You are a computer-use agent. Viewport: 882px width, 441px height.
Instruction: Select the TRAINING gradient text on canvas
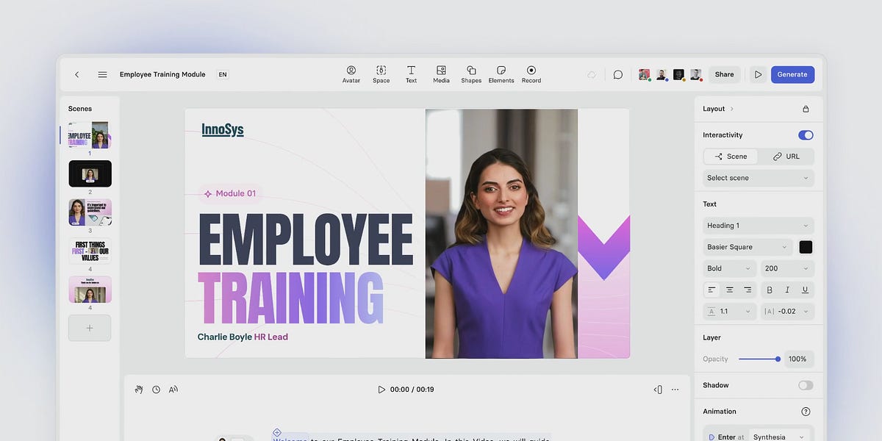click(x=291, y=297)
